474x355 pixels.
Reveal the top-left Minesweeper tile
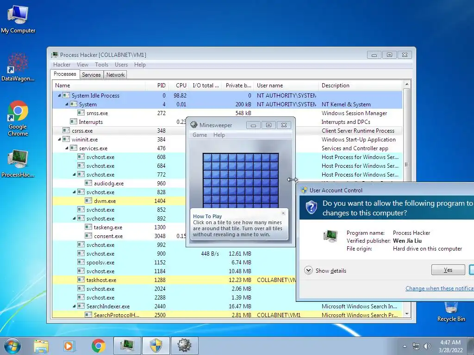pyautogui.click(x=207, y=158)
